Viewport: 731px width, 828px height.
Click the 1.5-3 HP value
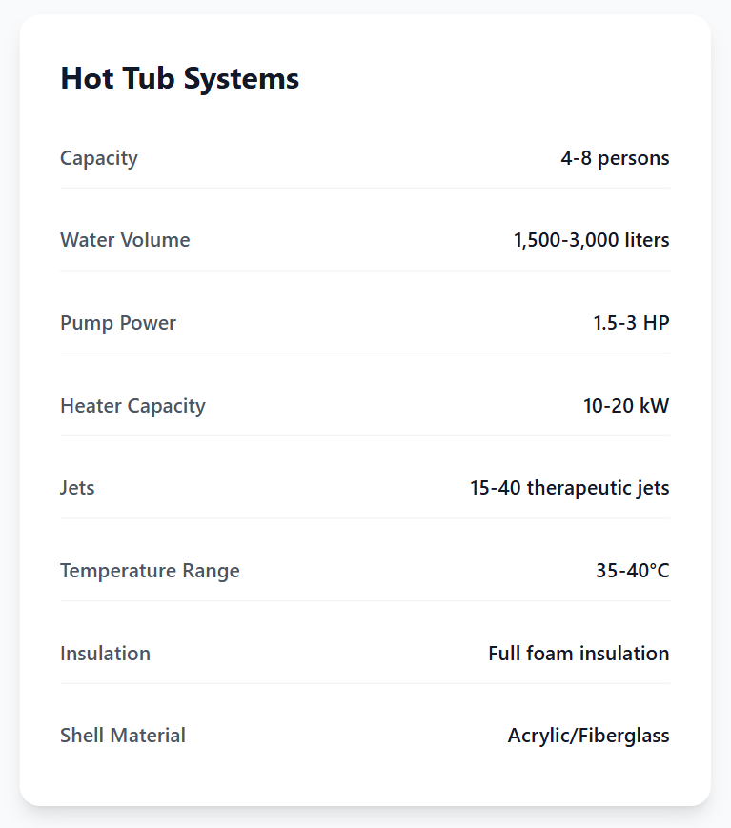point(631,323)
